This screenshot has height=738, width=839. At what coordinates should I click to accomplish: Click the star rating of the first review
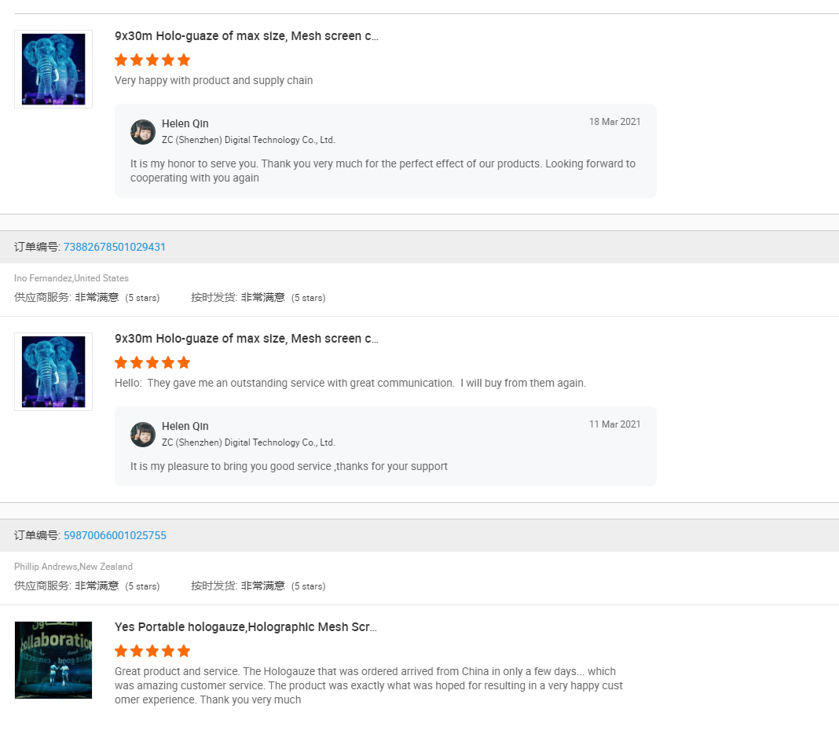click(152, 60)
